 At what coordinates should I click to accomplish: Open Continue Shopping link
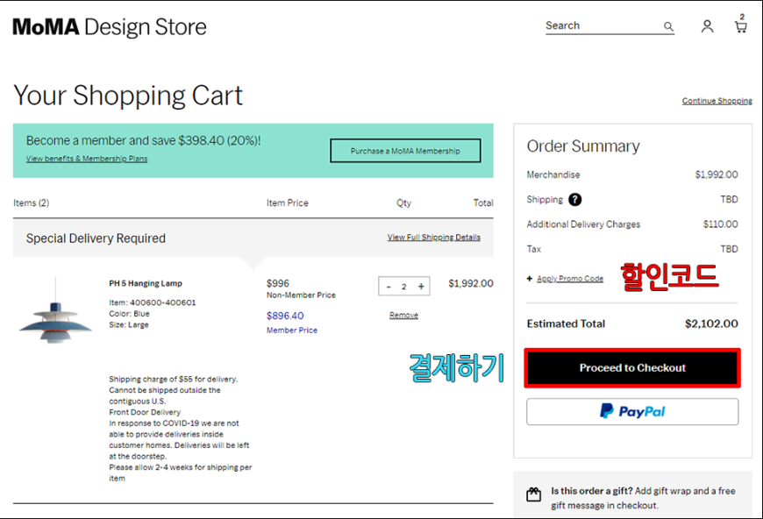point(717,101)
